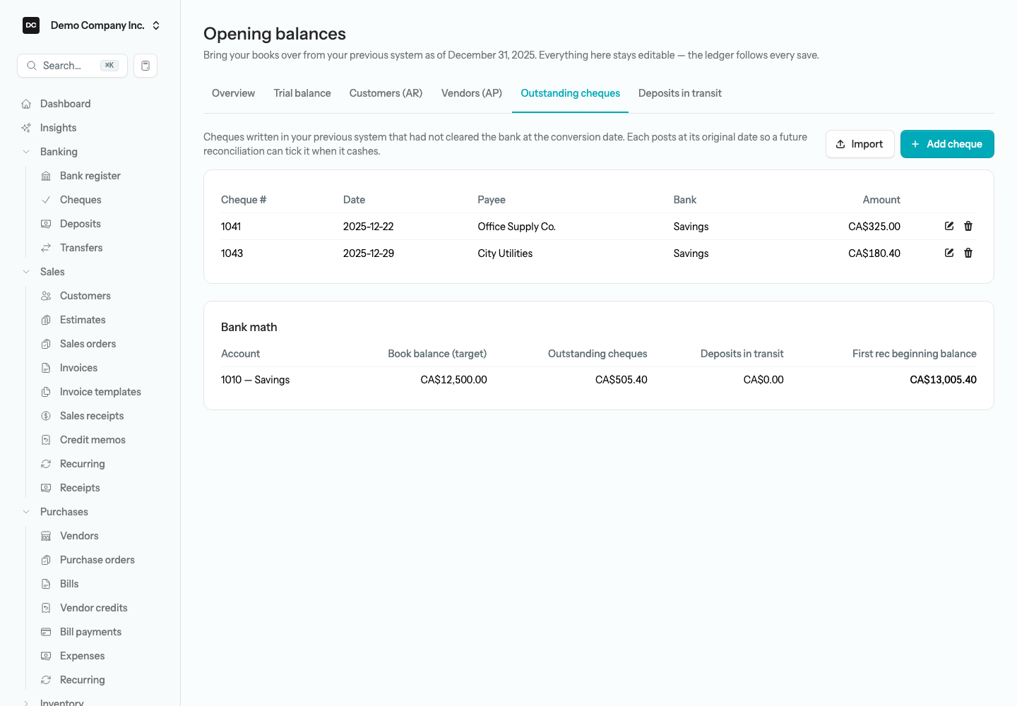This screenshot has height=706, width=1017.
Task: Click the Sales receipts dollar icon
Action: (46, 416)
